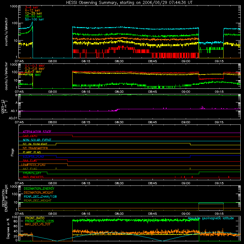The height and width of the screenshot is (244, 244).
Task: Click the yellow 0.8-7 MeV legend label
Action: (x=34, y=72)
